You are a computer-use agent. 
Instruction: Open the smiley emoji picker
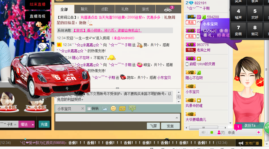[x=113, y=108]
